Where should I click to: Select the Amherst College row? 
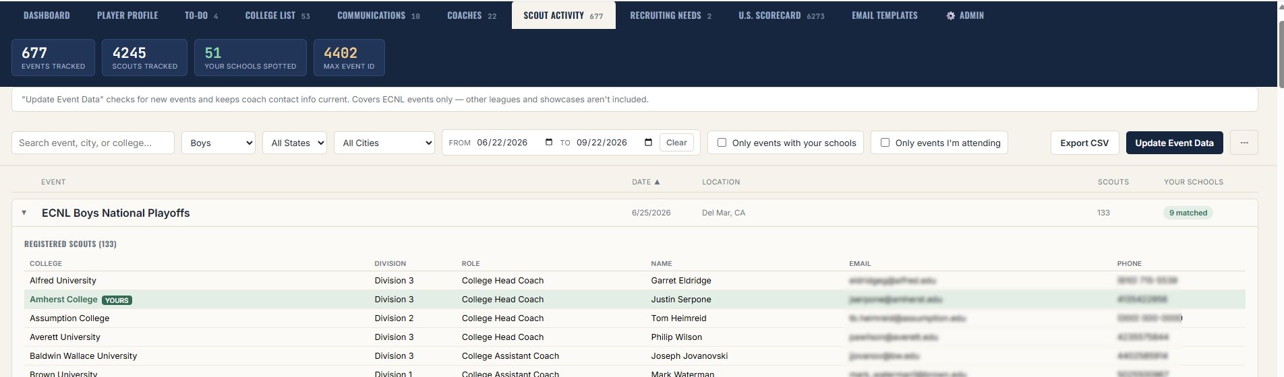[635, 300]
